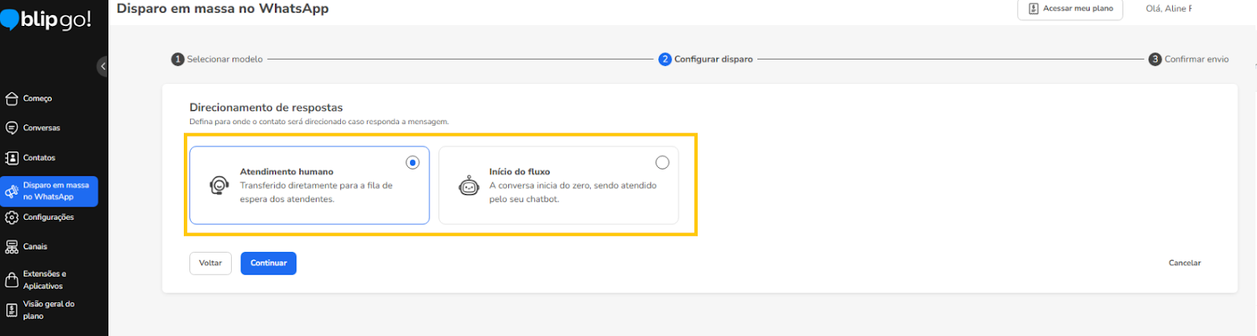Collapse the sidebar with the chevron arrow
This screenshot has height=336, width=1257.
point(103,66)
